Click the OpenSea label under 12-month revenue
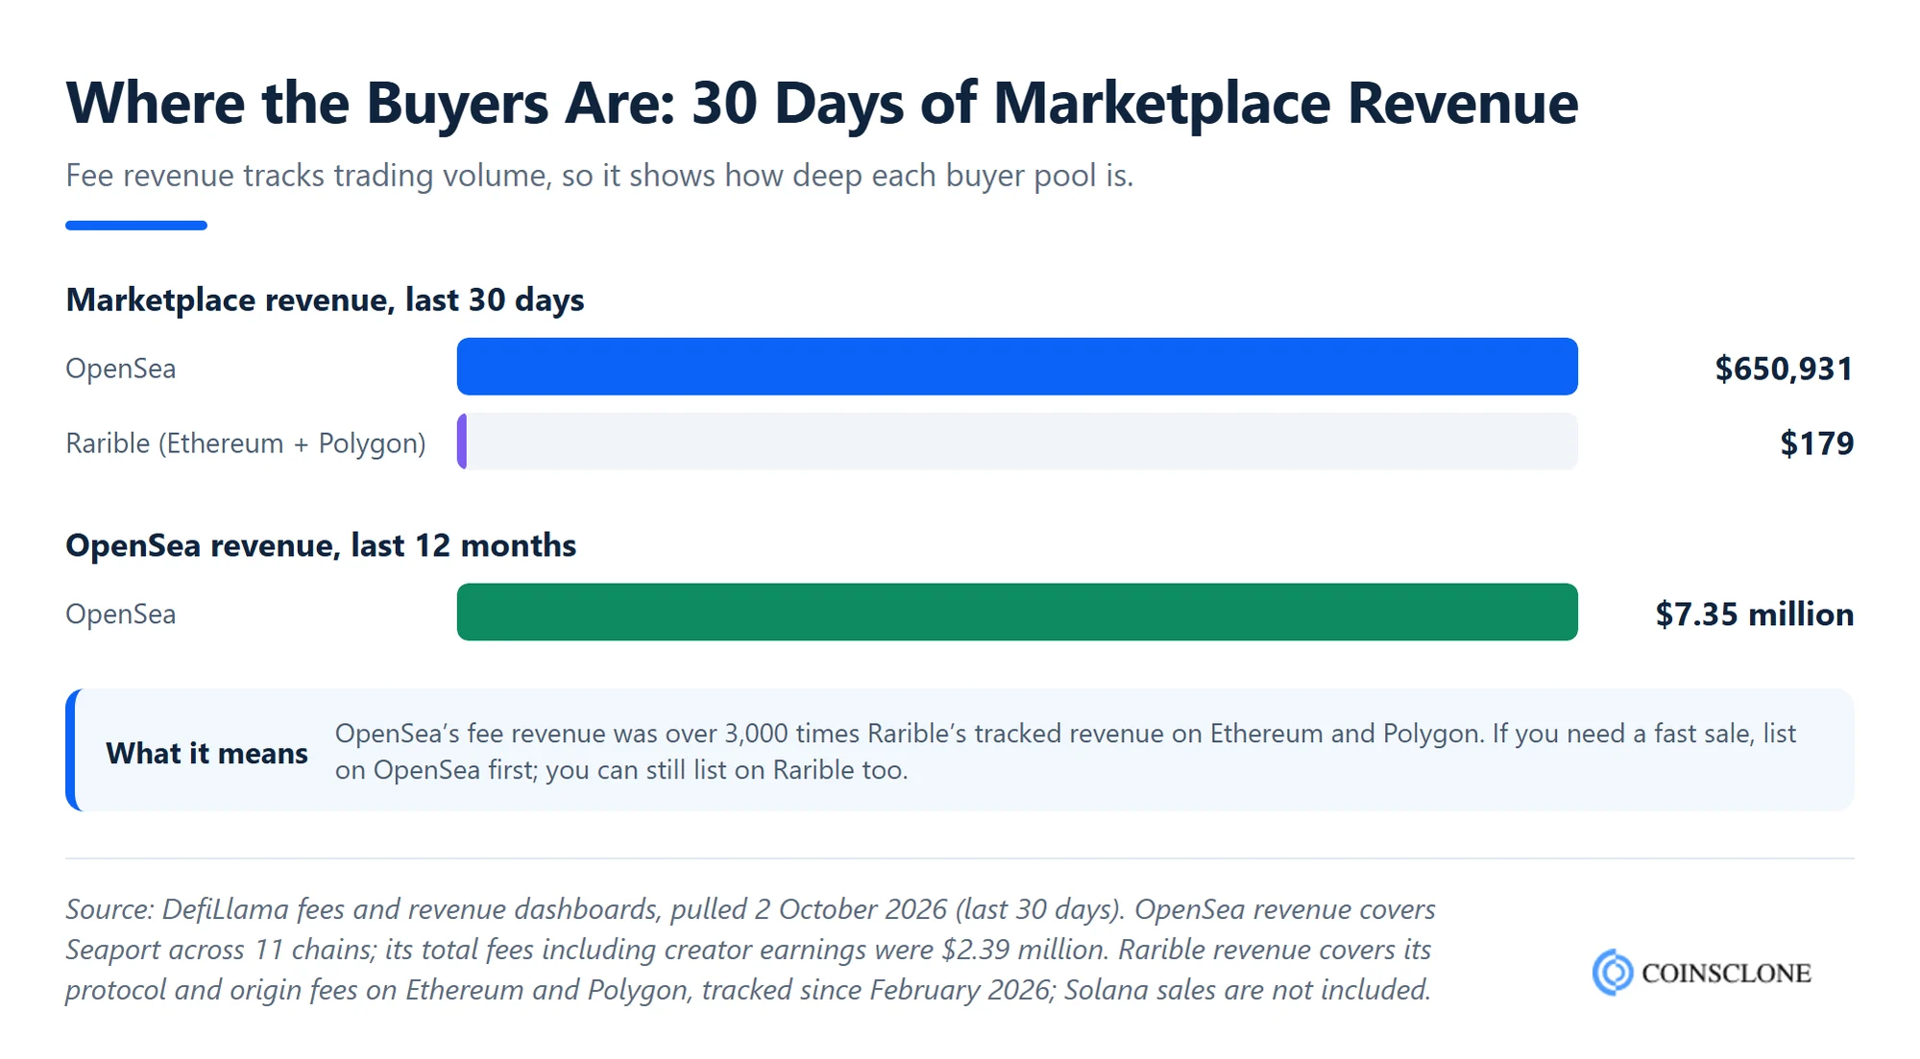This screenshot has height=1059, width=1920. click(121, 614)
